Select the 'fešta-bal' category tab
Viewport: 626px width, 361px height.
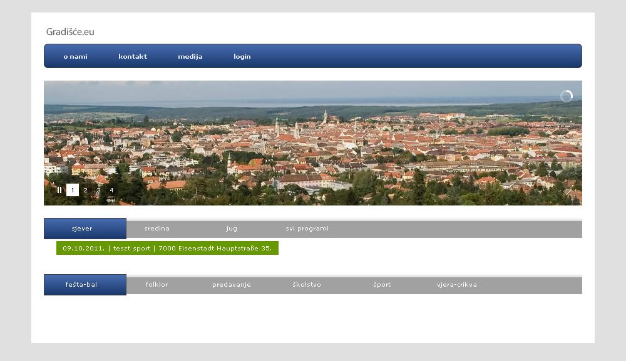coord(85,285)
